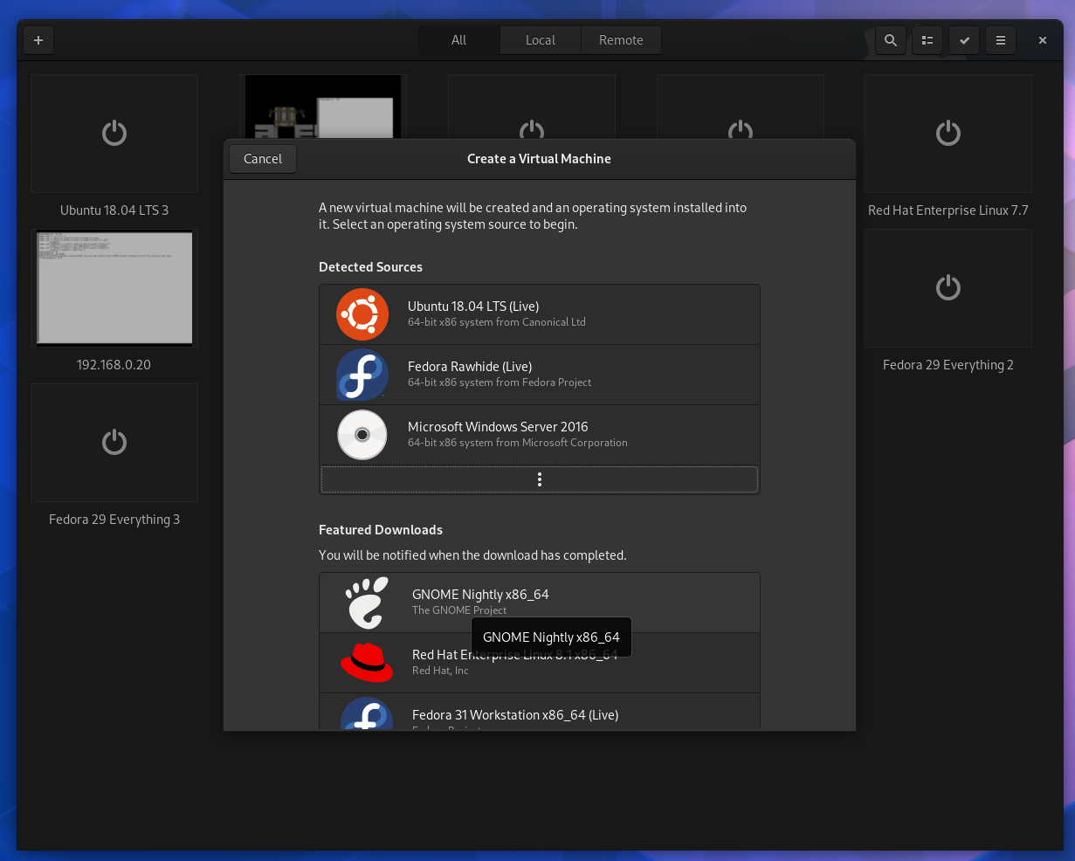Open the 192.168.0.20 machine thumbnail
Viewport: 1075px width, 861px height.
point(114,288)
